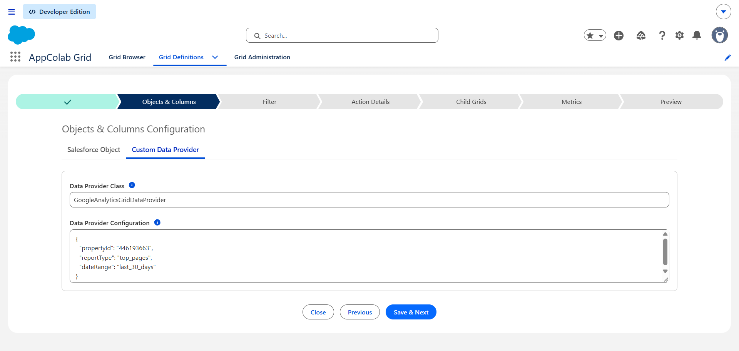Select the Grid Definitions tab
739x351 pixels.
(181, 57)
